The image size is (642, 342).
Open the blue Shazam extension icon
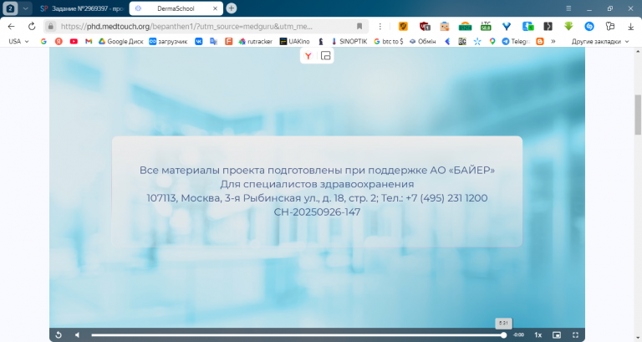click(589, 26)
